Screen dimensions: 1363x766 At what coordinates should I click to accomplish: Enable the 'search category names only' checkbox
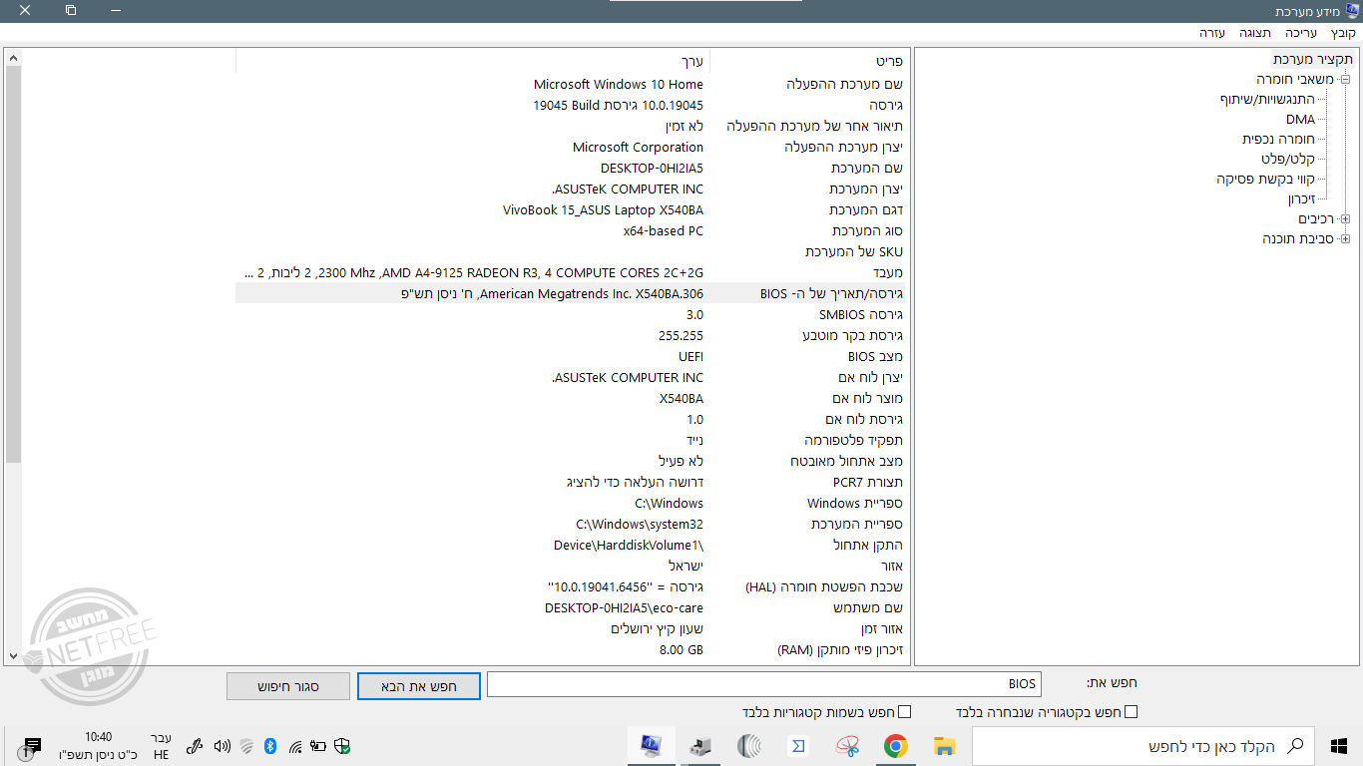pyautogui.click(x=905, y=711)
